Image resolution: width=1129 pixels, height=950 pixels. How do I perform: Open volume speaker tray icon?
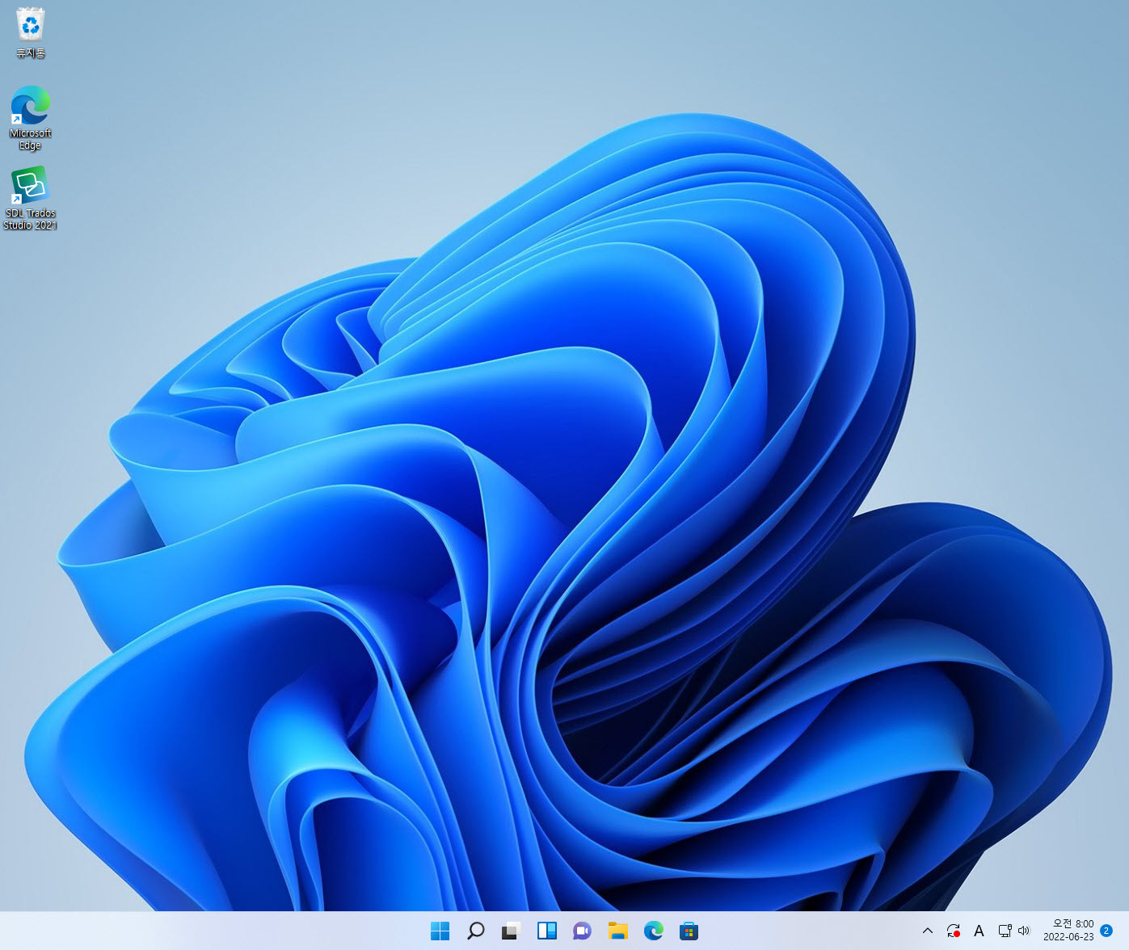[1024, 931]
